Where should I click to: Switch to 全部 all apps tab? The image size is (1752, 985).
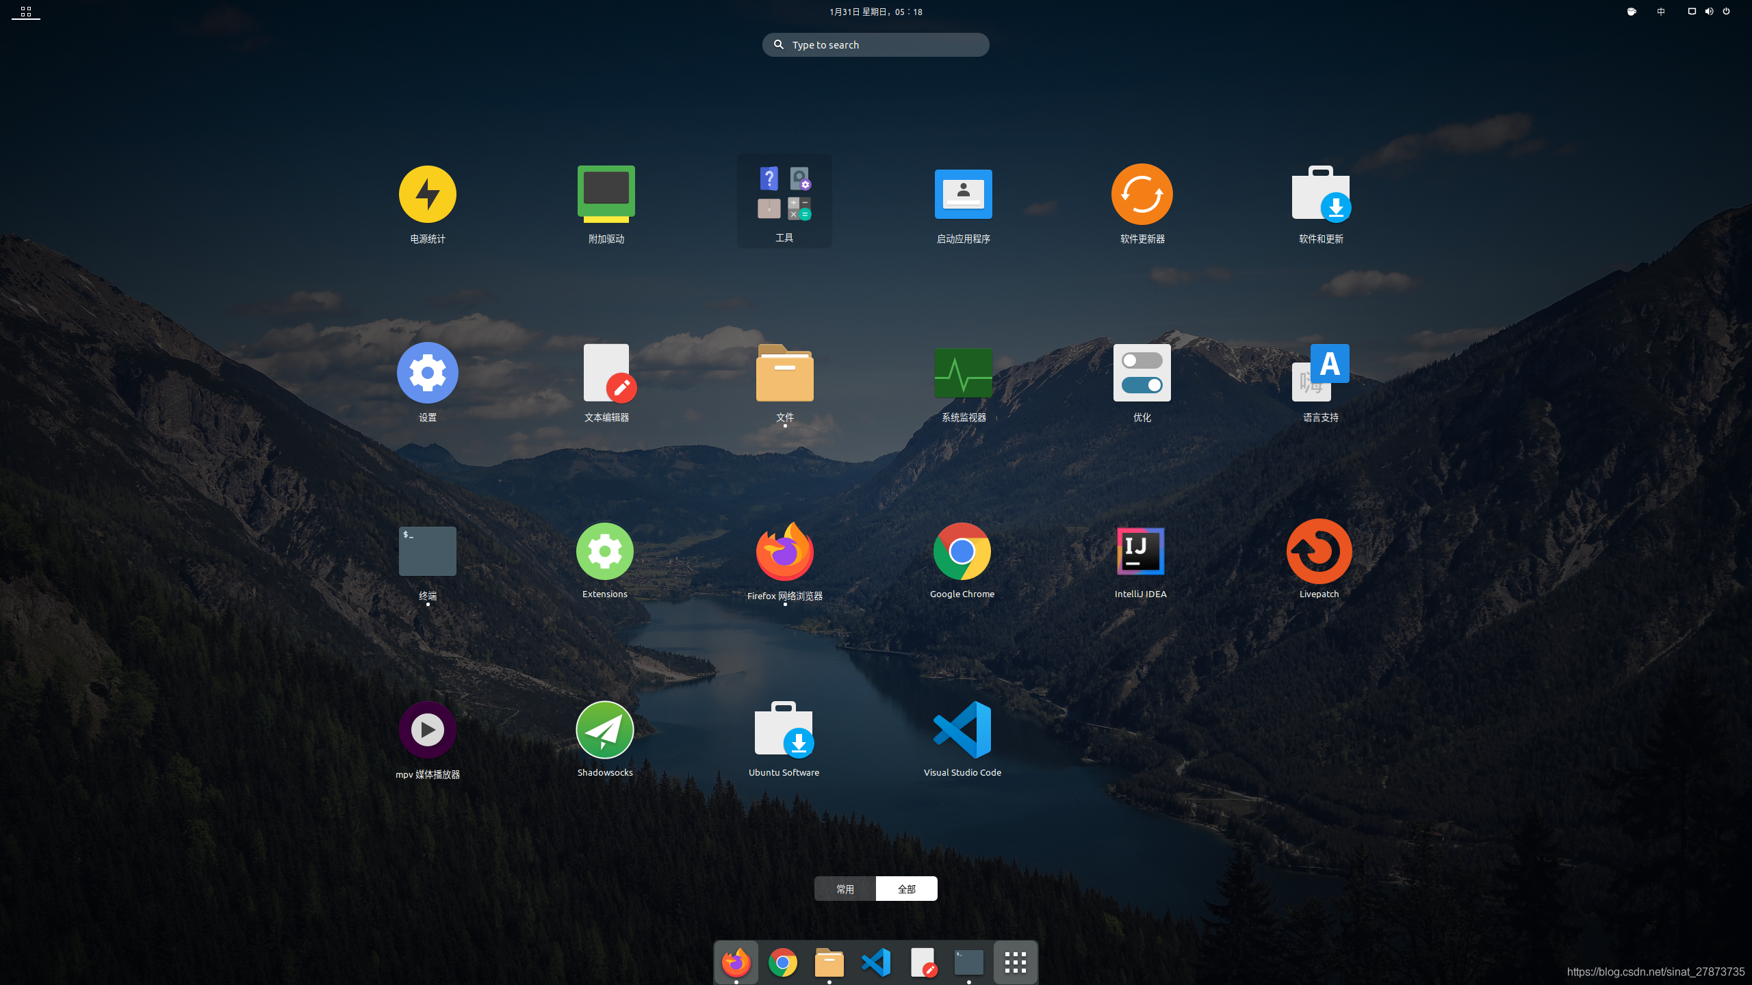coord(907,889)
